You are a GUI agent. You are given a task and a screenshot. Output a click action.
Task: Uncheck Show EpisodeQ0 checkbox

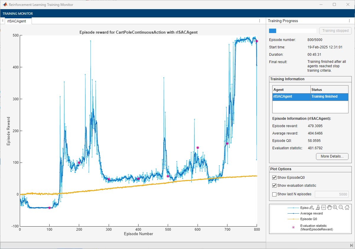click(274, 178)
